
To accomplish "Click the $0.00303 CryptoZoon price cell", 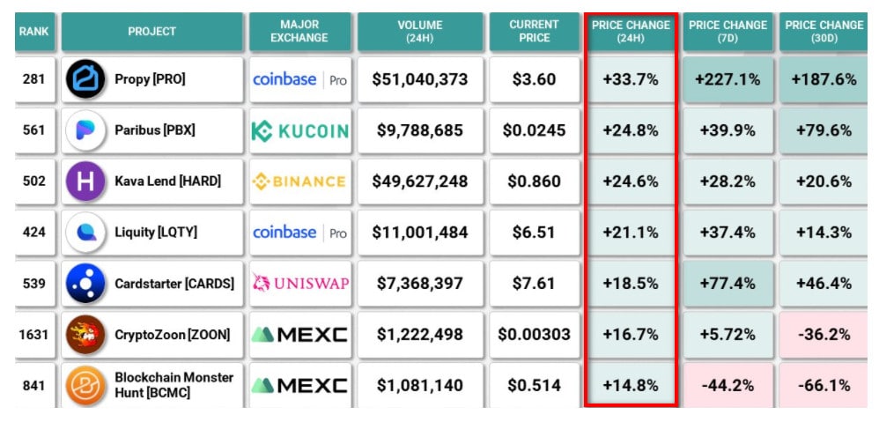I will pyautogui.click(x=534, y=335).
